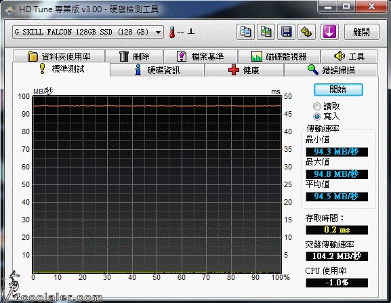This screenshot has height=303, width=391.
Task: Close the HD Tune window
Action: (x=371, y=7)
